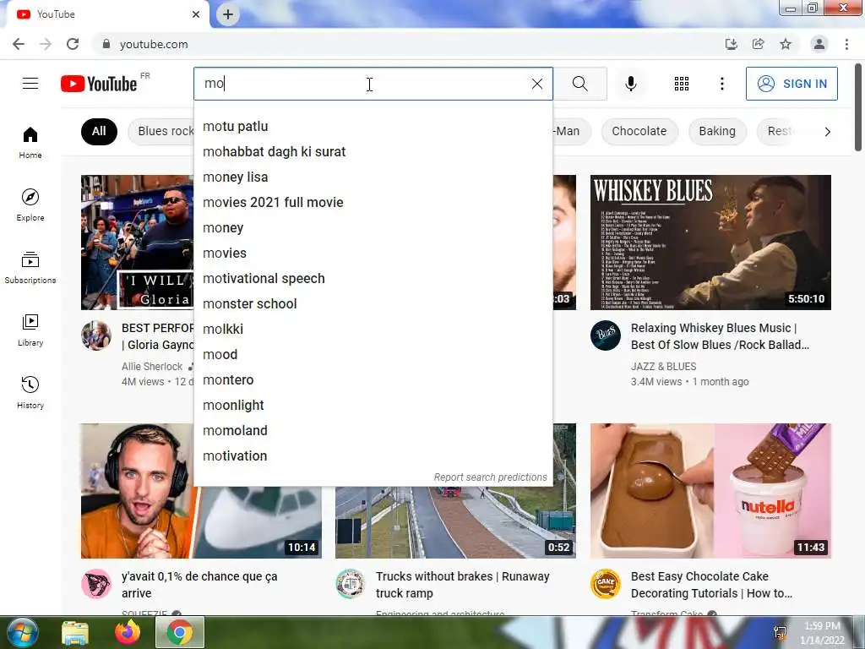865x649 pixels.
Task: Click the SIGN IN button
Action: pyautogui.click(x=792, y=84)
